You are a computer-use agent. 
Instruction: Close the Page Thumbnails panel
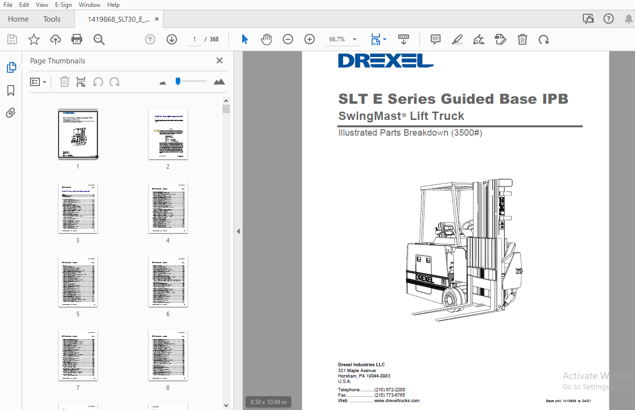(220, 60)
